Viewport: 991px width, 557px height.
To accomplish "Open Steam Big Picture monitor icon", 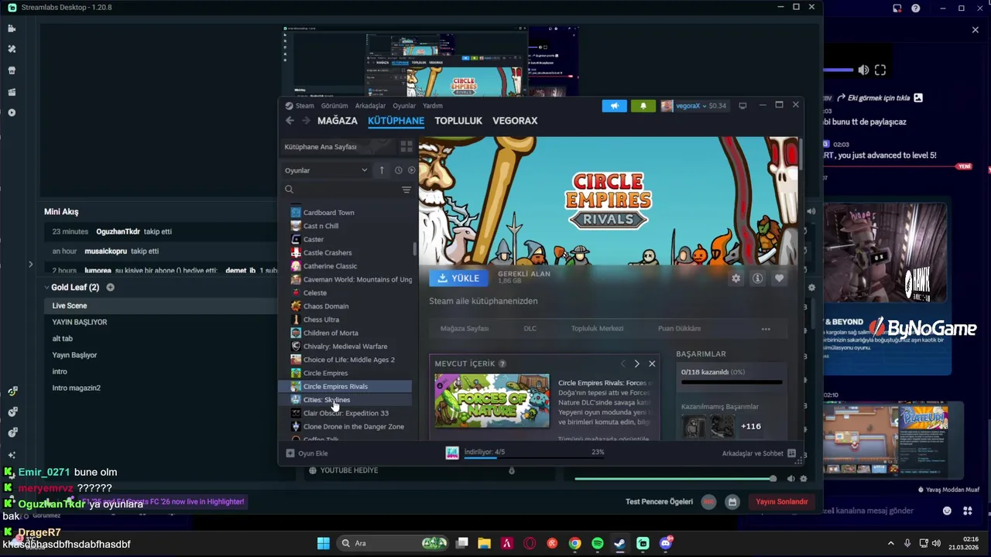I will click(742, 106).
